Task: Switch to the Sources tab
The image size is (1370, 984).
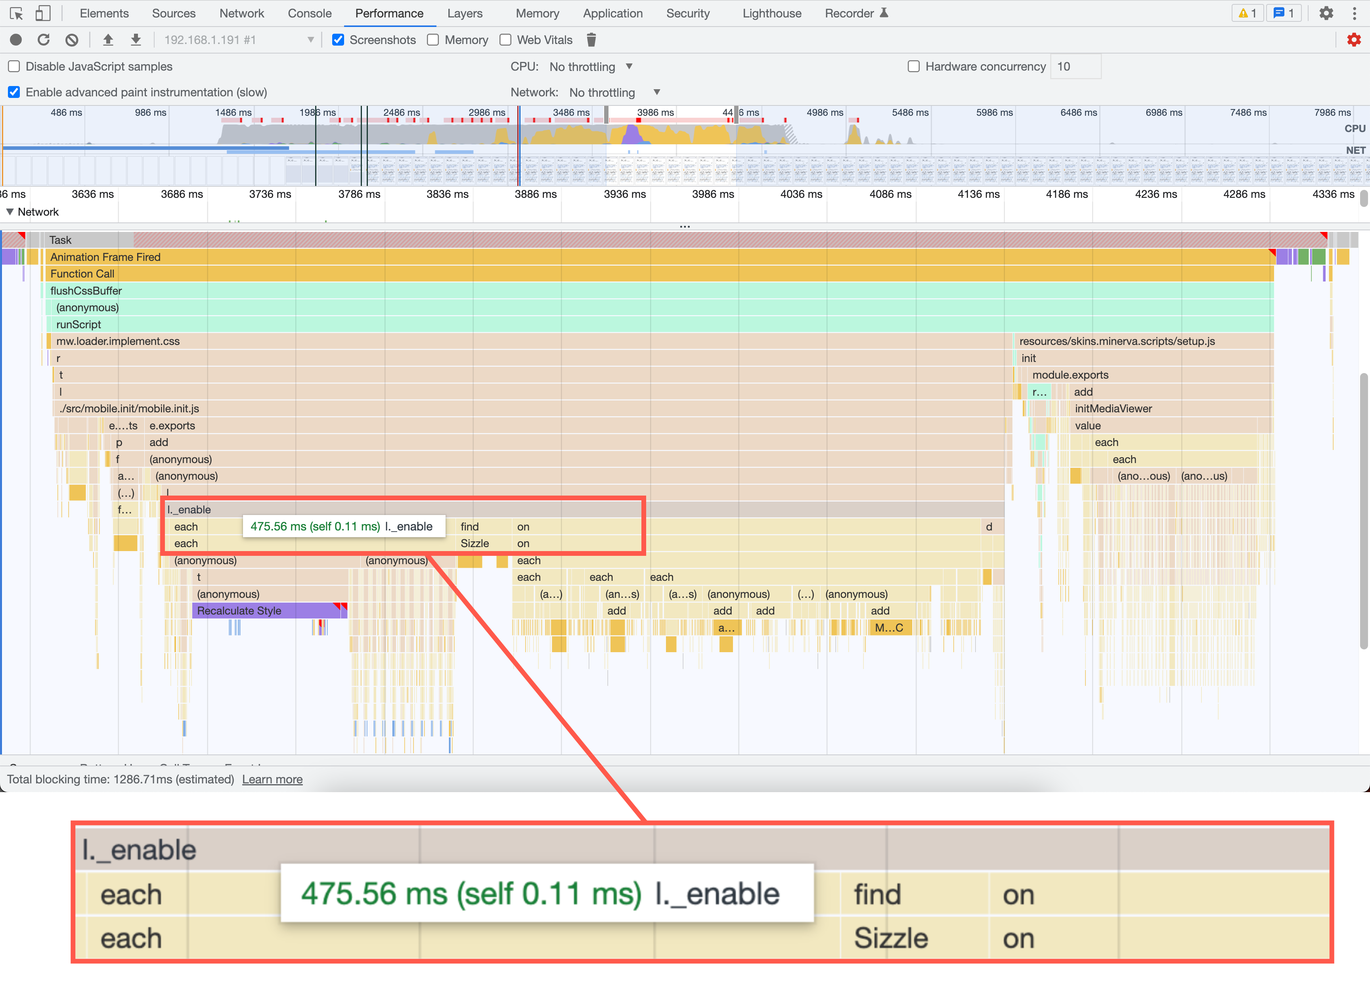Action: (173, 13)
